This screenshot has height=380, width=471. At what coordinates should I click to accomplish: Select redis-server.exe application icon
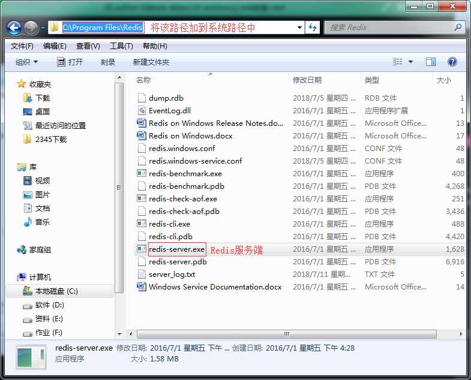(x=142, y=249)
